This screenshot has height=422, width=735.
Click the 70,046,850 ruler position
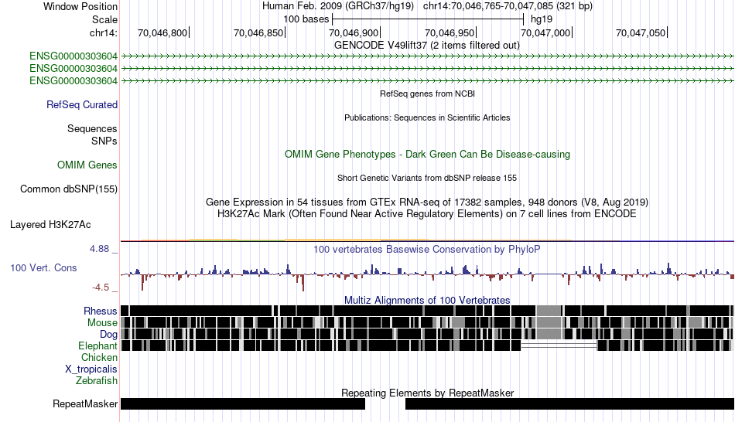pos(258,32)
